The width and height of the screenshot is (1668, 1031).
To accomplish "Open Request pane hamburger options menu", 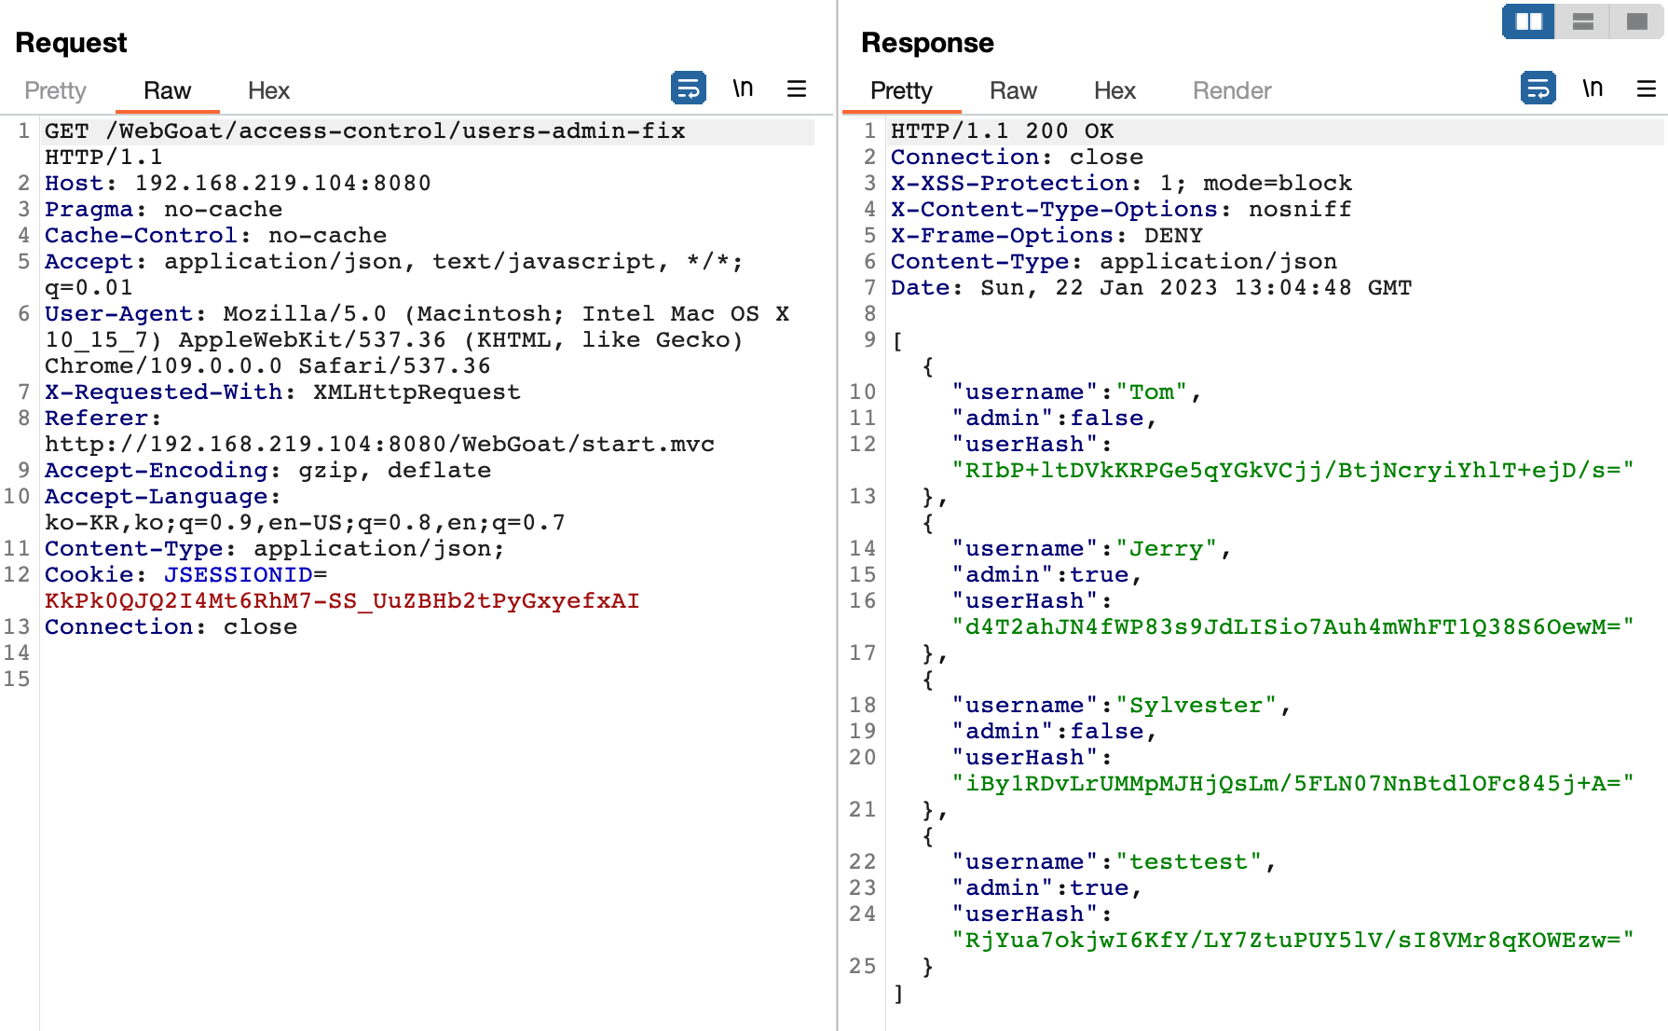I will coord(797,89).
